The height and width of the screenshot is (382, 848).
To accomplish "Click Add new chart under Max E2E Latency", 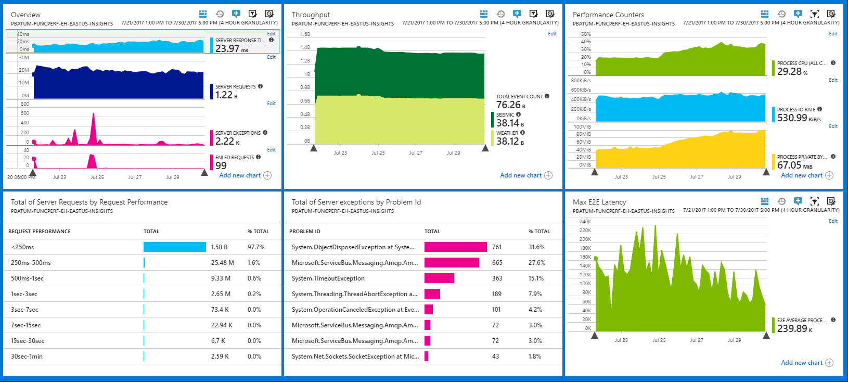I will click(802, 363).
